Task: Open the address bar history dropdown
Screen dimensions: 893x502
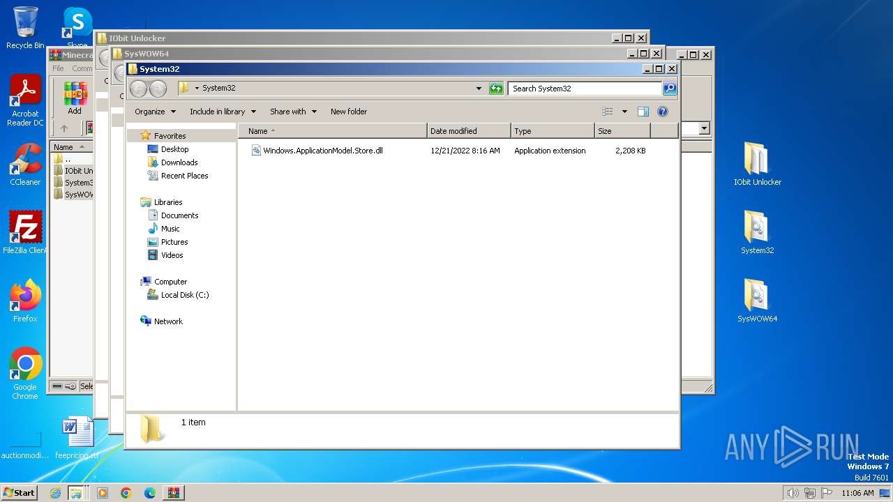Action: tap(479, 89)
